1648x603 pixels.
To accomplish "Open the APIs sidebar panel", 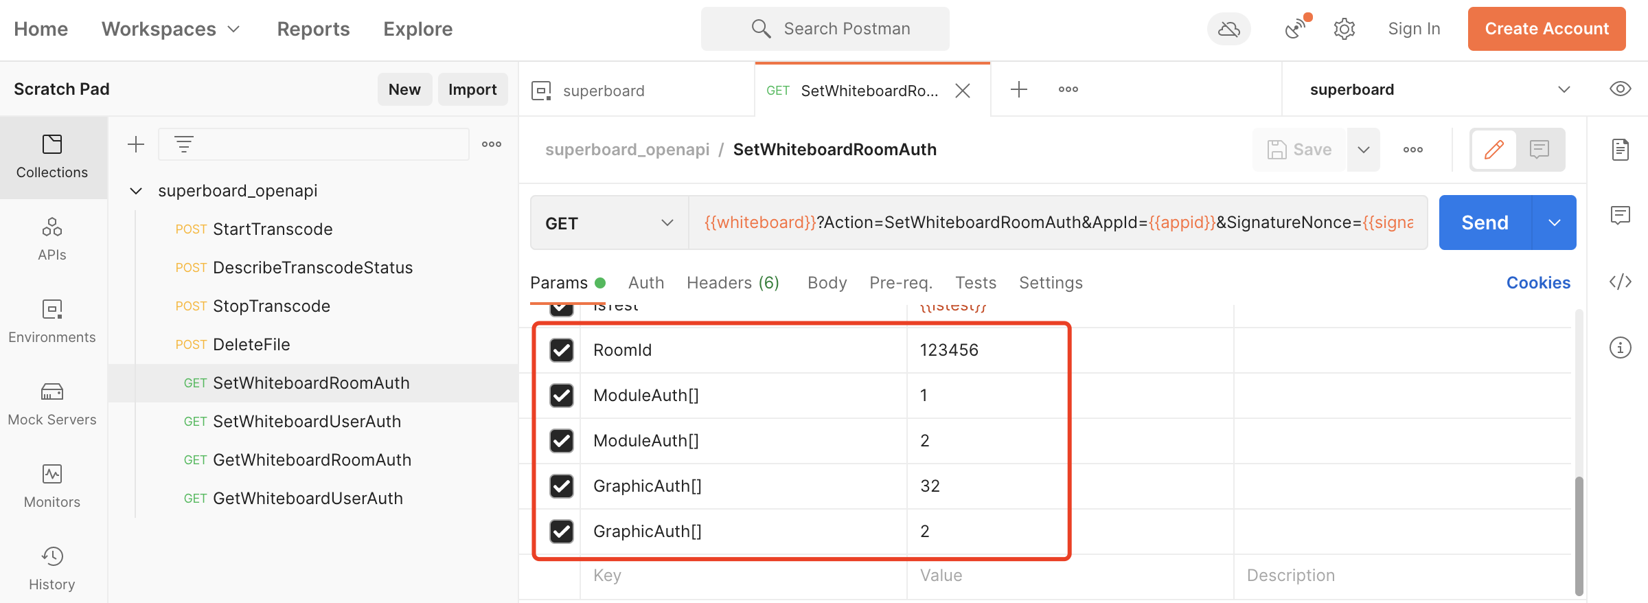I will point(52,240).
